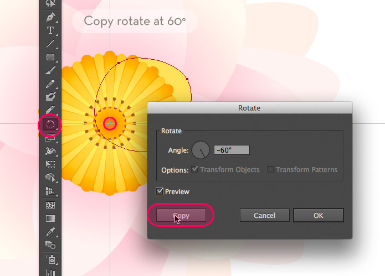Toggle the Transform Patterns checkbox
The height and width of the screenshot is (276, 385).
click(x=270, y=169)
